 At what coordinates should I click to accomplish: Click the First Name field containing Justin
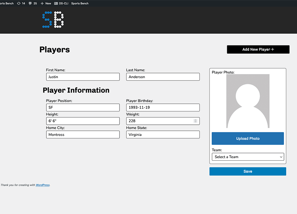(83, 77)
